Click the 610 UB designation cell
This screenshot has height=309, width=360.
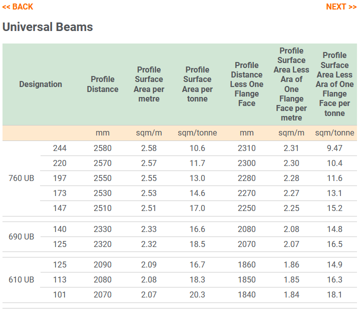[x=22, y=280]
